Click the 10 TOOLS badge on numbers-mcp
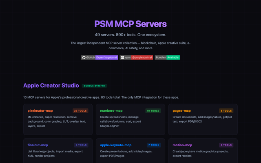This screenshot has height=163, width=261. point(153,111)
